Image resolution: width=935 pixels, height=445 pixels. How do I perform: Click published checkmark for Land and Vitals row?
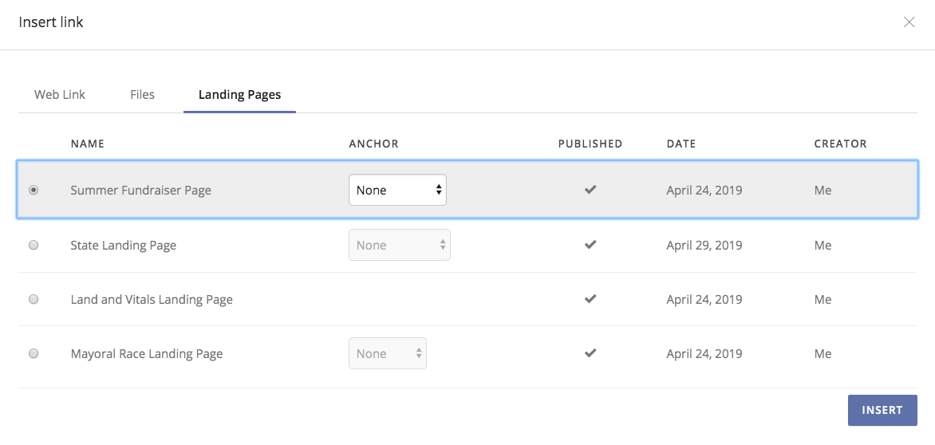590,299
